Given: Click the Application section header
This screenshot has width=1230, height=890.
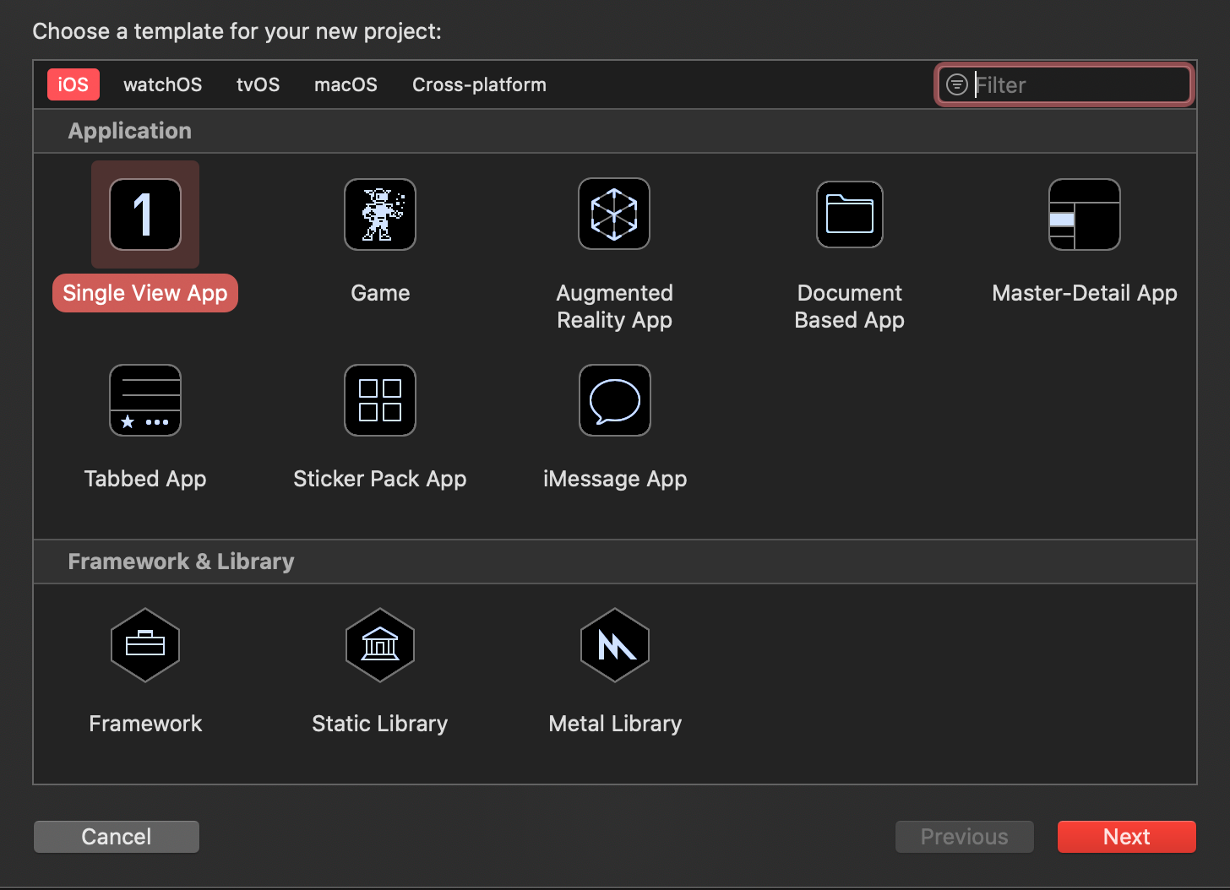Looking at the screenshot, I should 130,131.
